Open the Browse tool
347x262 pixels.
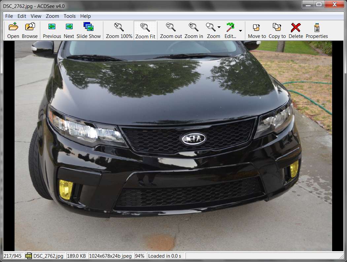[x=30, y=30]
